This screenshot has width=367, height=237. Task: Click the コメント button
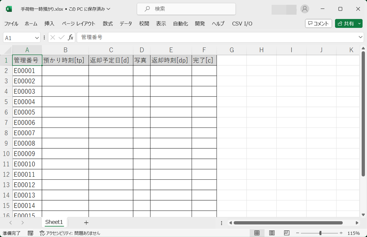(318, 24)
